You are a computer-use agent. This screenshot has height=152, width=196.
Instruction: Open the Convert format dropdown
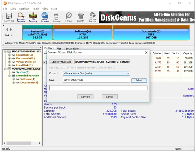128,73
